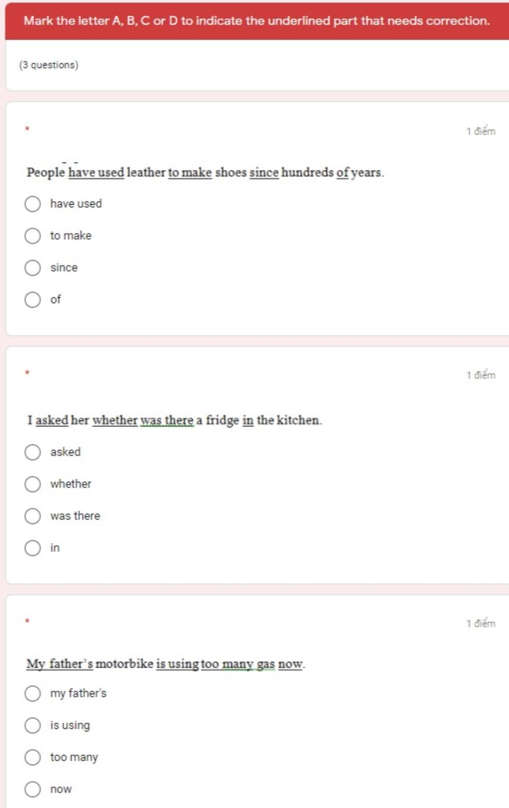Select the 'asked' radio option
Image resolution: width=509 pixels, height=808 pixels.
33,452
